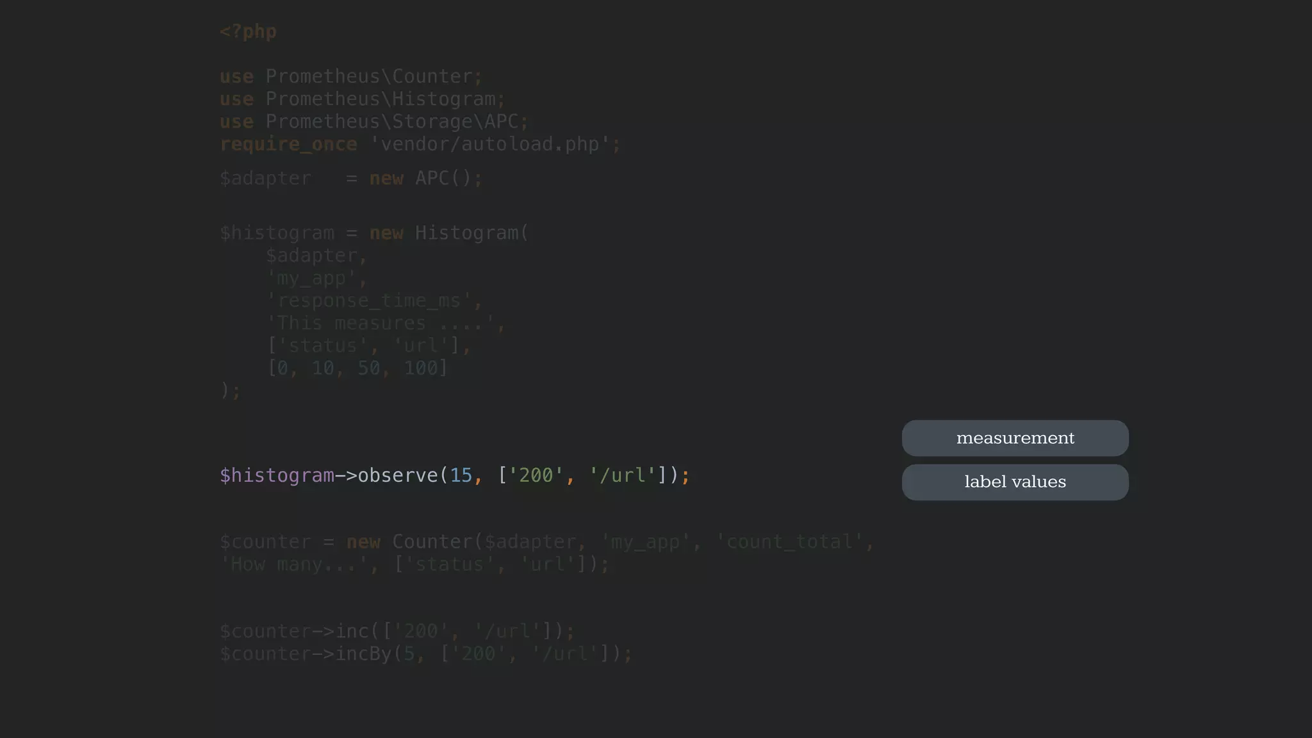Click the 'This measures .....' help string
This screenshot has width=1312, height=738.
(x=381, y=324)
